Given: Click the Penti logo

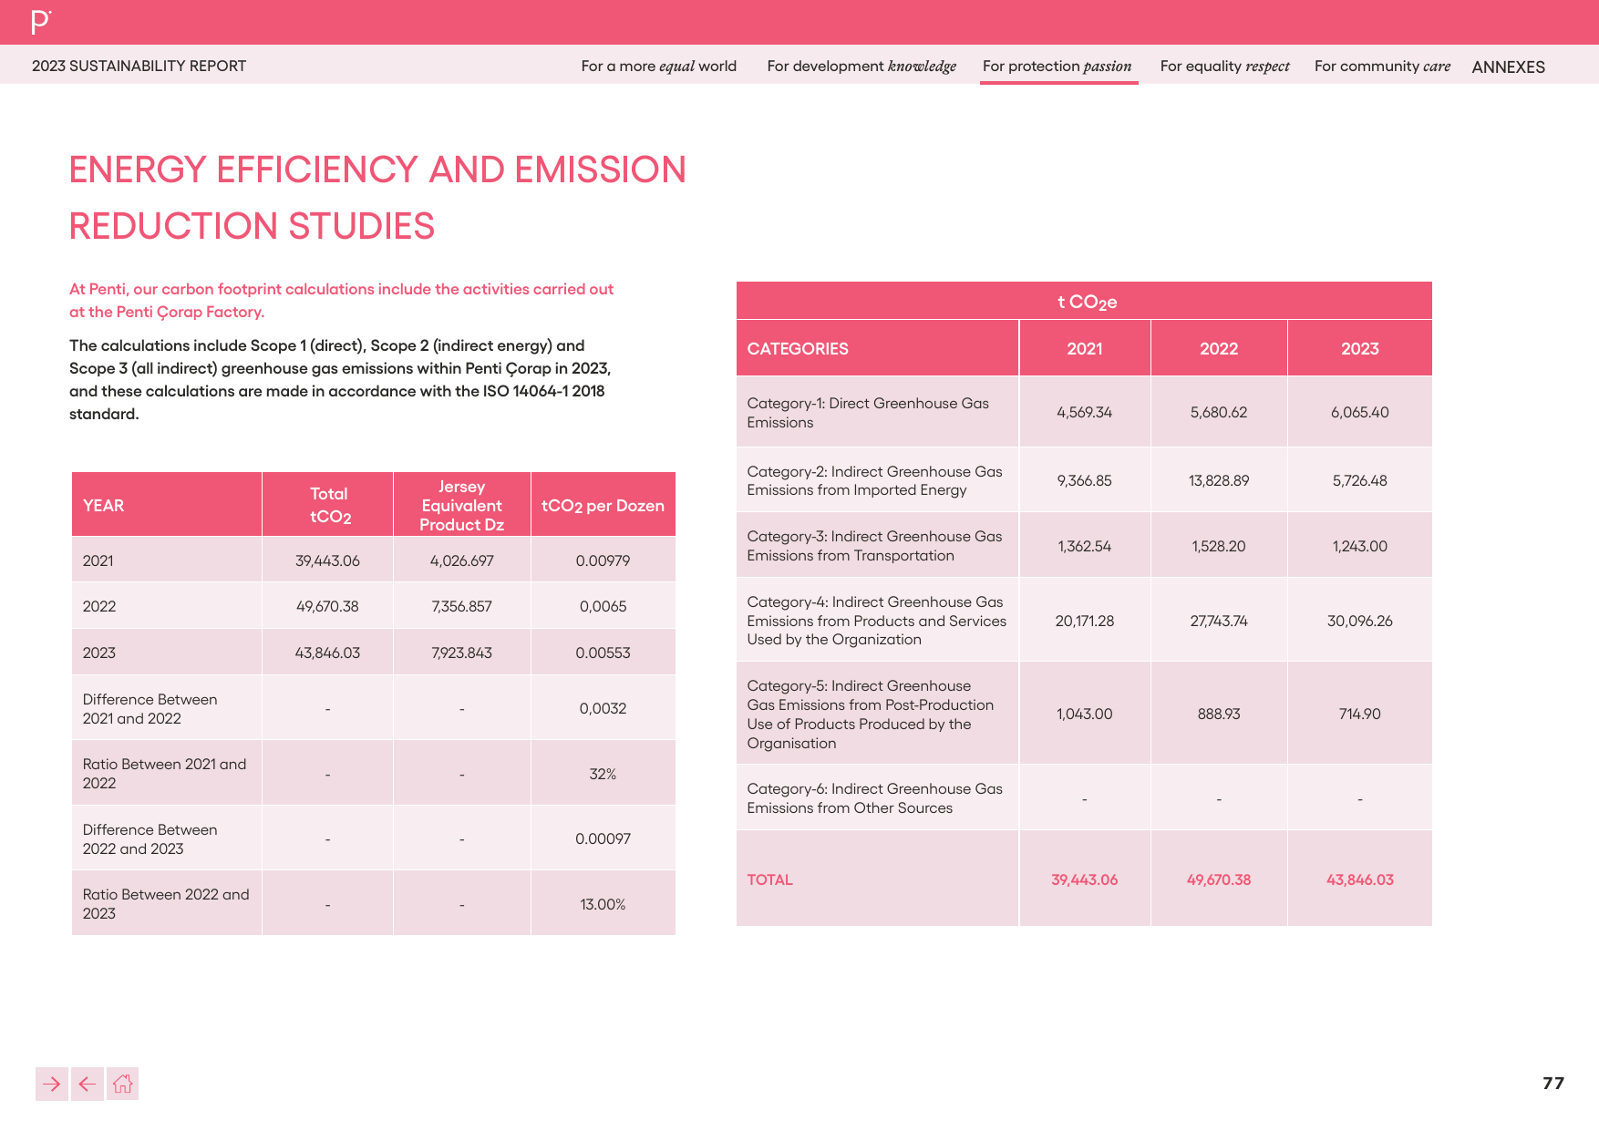Looking at the screenshot, I should [x=41, y=22].
